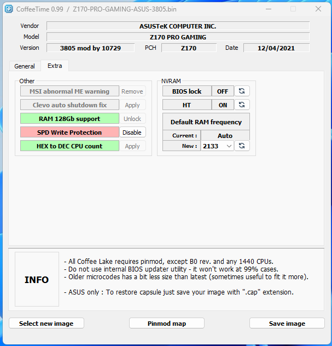Switch to the General tab

tap(25, 66)
